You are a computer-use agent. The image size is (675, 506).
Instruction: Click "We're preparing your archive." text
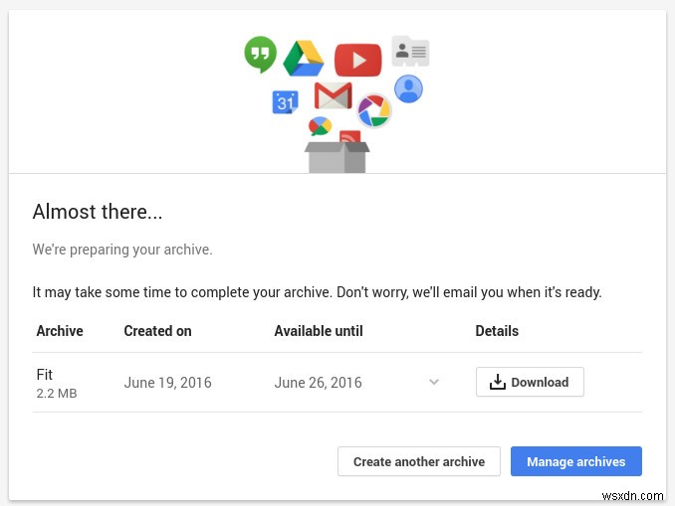tap(122, 250)
